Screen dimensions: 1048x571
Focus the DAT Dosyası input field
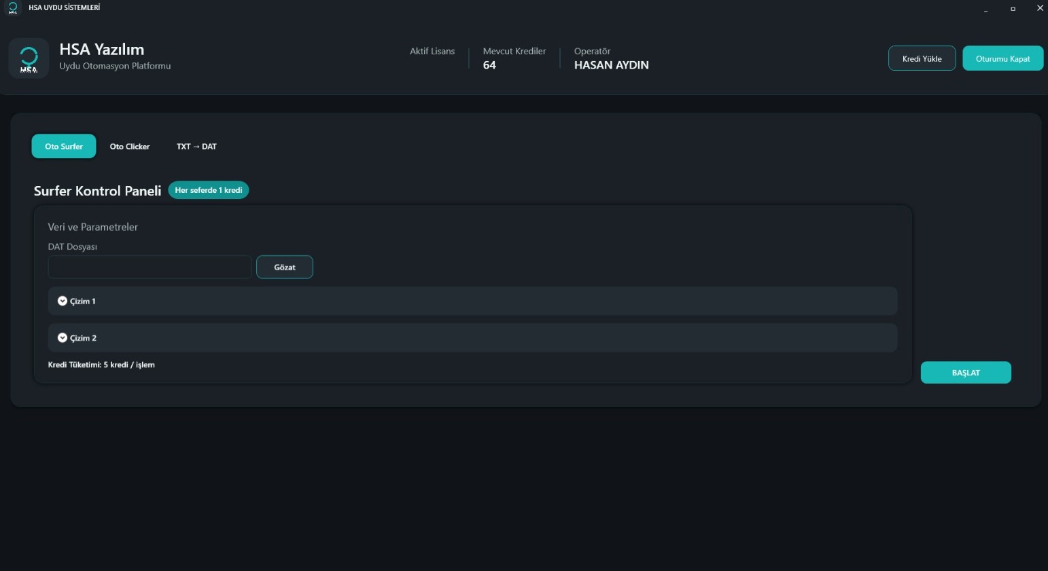pyautogui.click(x=150, y=267)
